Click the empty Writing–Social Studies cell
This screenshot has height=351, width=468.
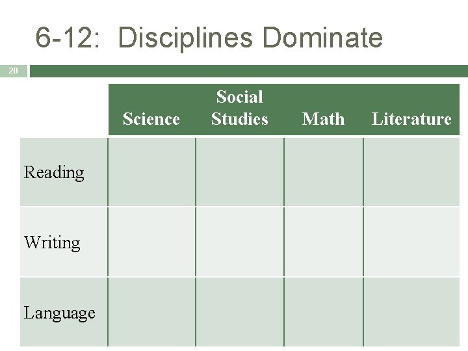click(240, 242)
